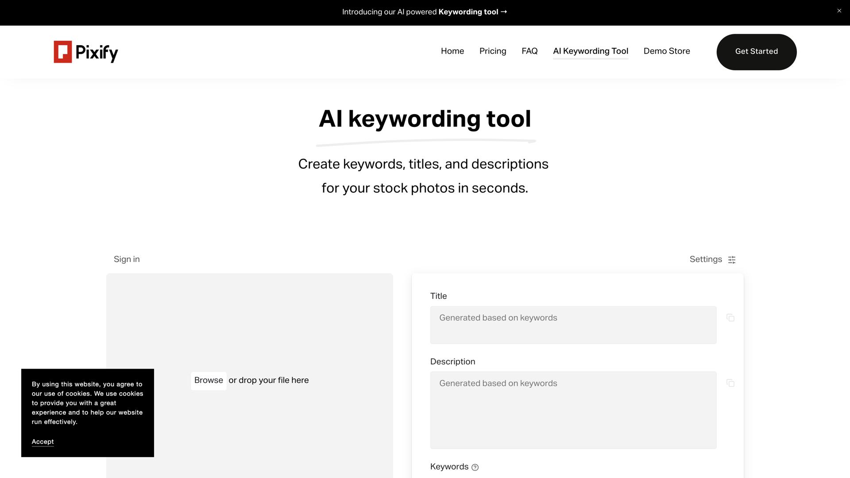Copy the generated Title using its copy icon

[730, 318]
